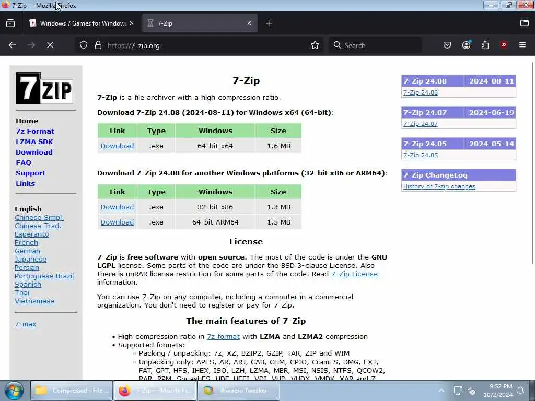535x401 pixels.
Task: Switch language to French
Action: [26, 242]
